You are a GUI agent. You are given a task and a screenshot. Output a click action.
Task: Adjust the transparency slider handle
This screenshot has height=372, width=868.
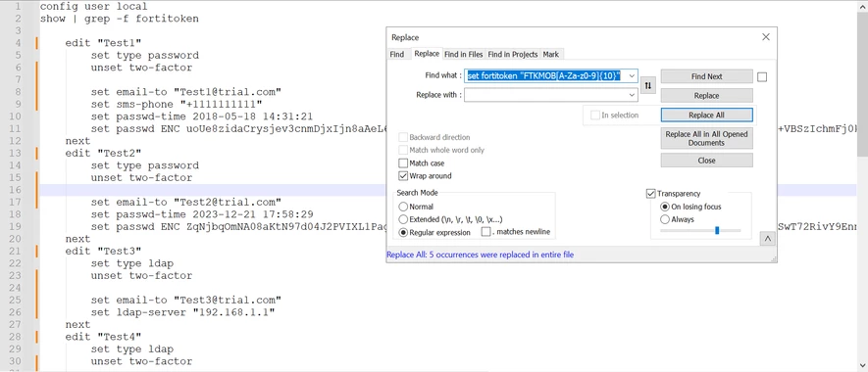pos(717,230)
